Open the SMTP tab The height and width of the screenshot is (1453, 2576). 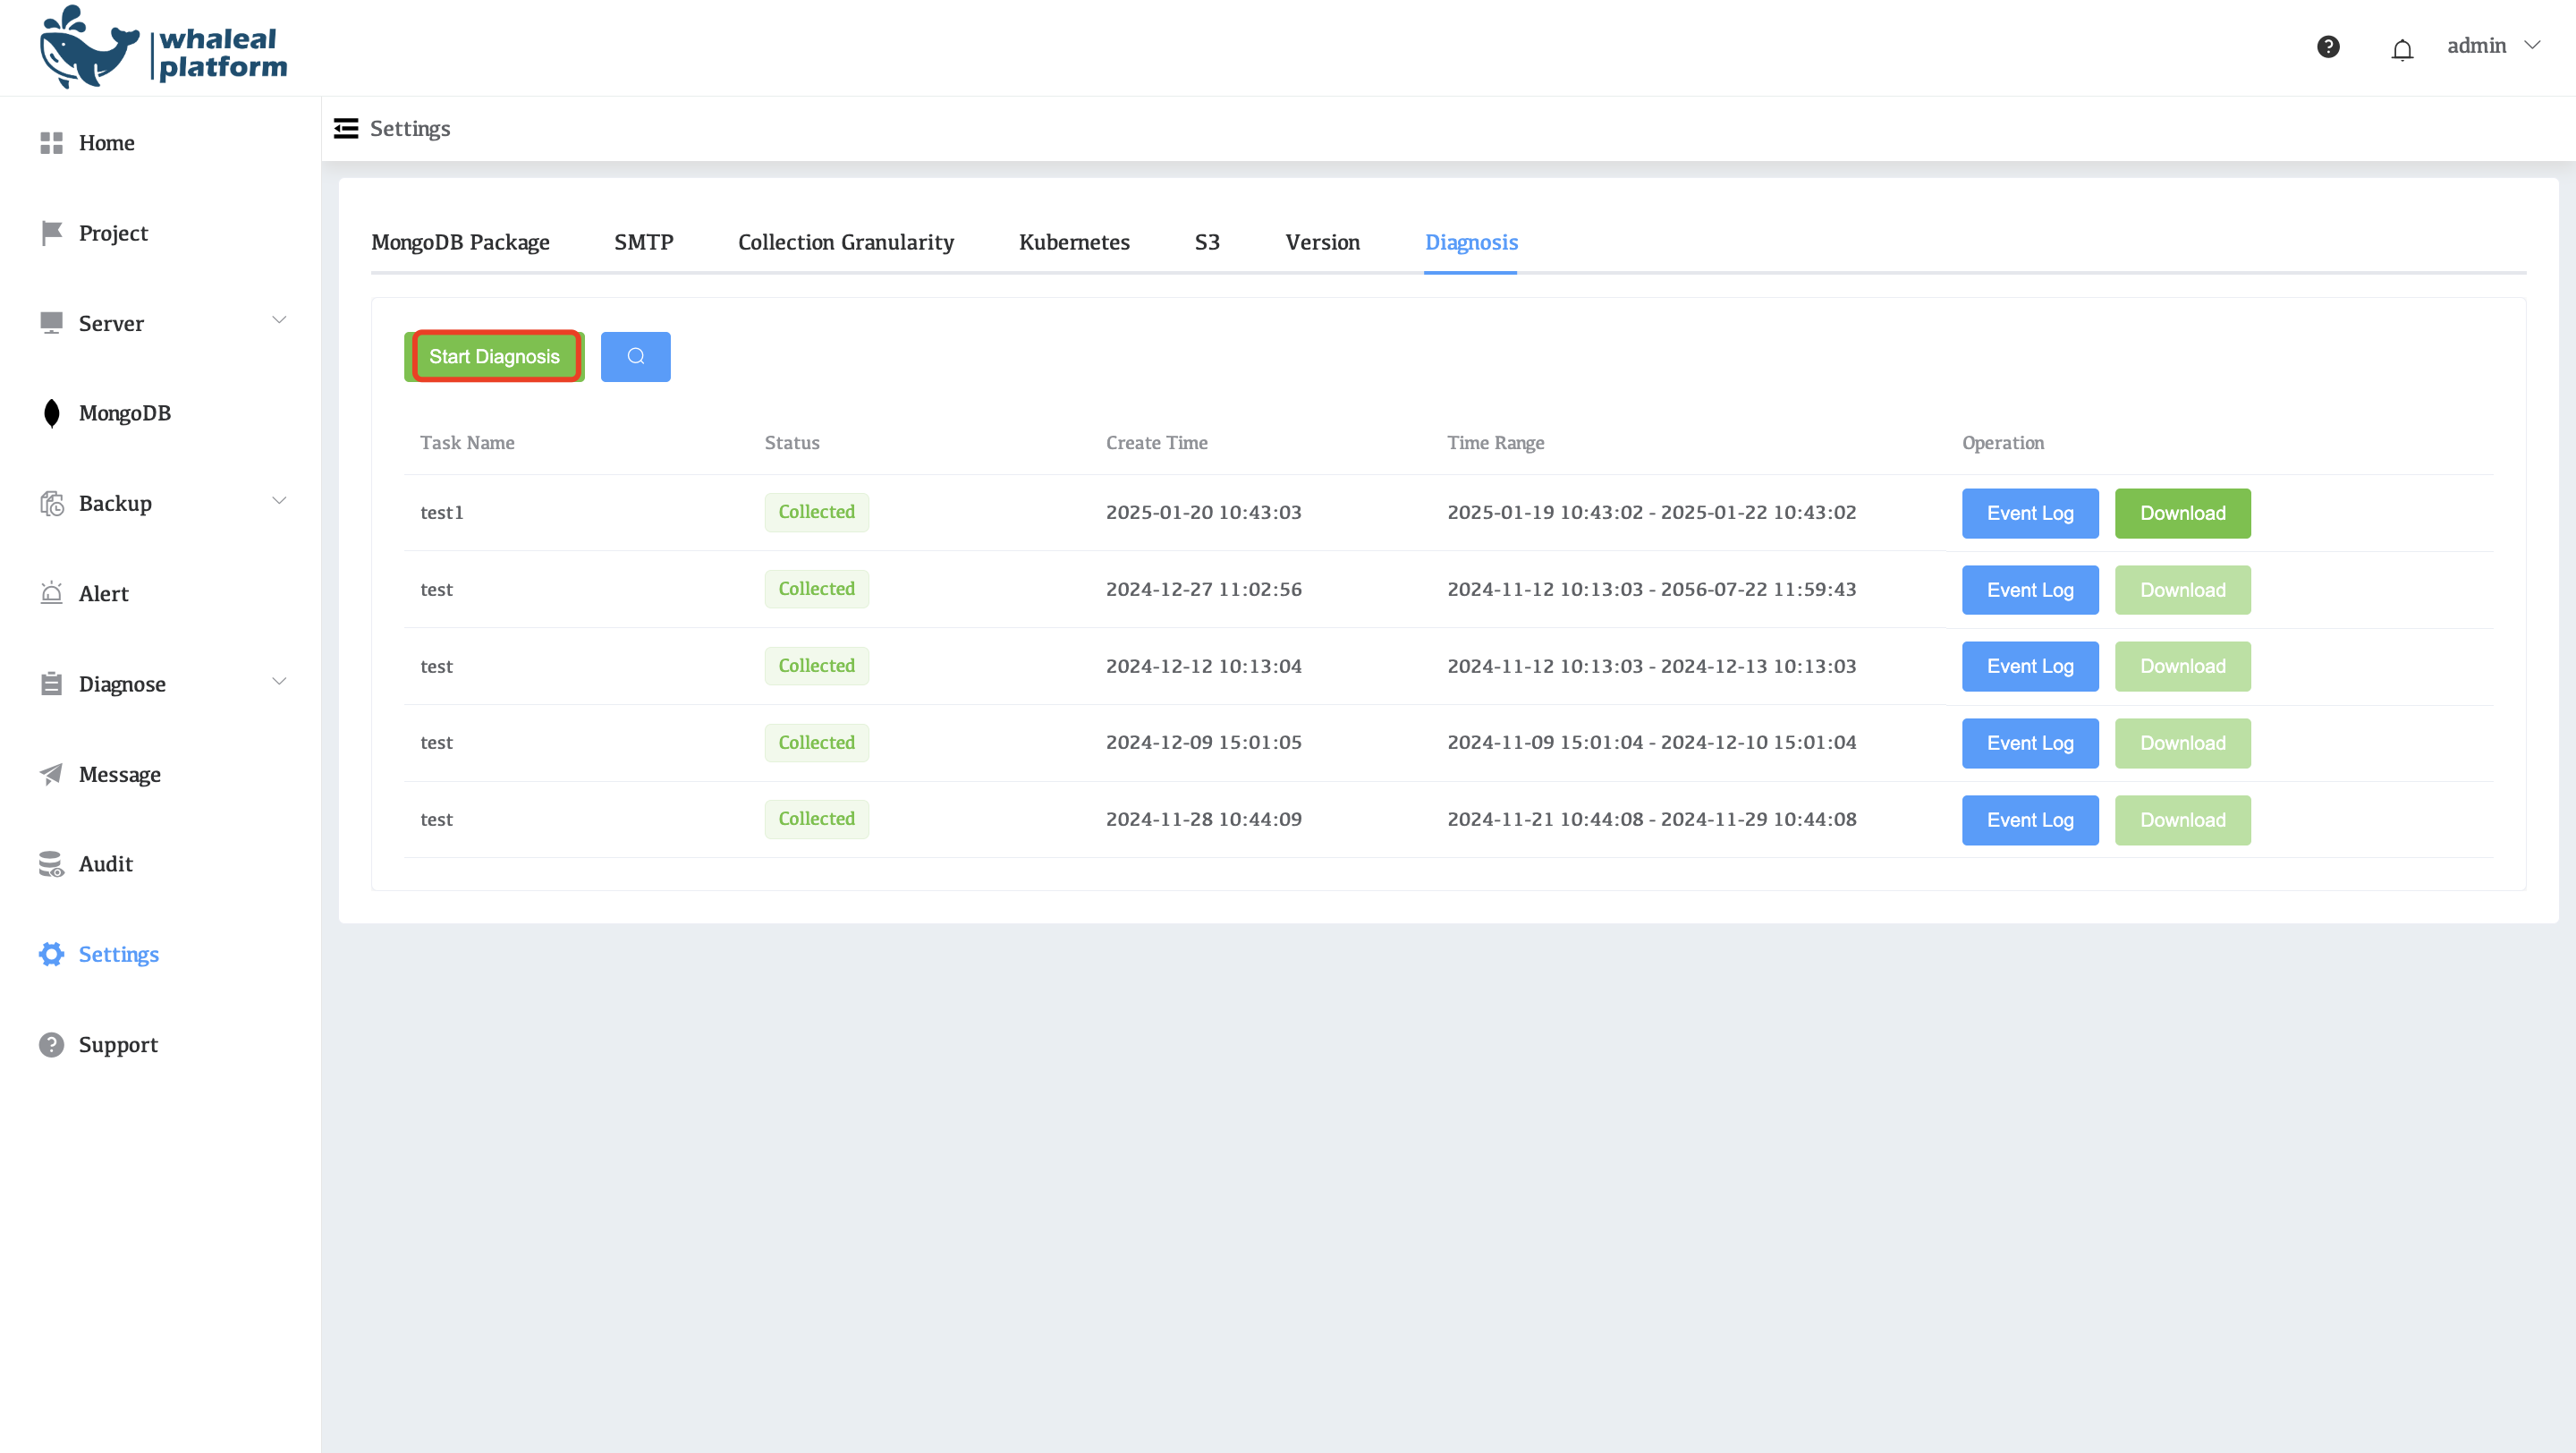point(643,242)
